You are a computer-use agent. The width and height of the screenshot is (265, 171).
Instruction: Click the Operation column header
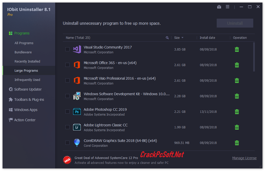click(240, 38)
